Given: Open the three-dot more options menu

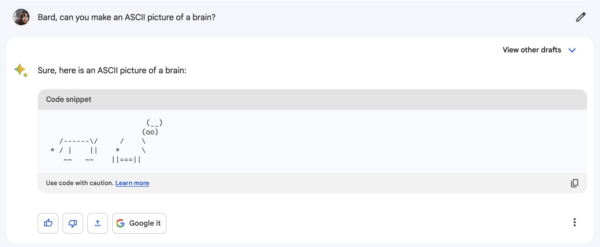Looking at the screenshot, I should pos(574,222).
